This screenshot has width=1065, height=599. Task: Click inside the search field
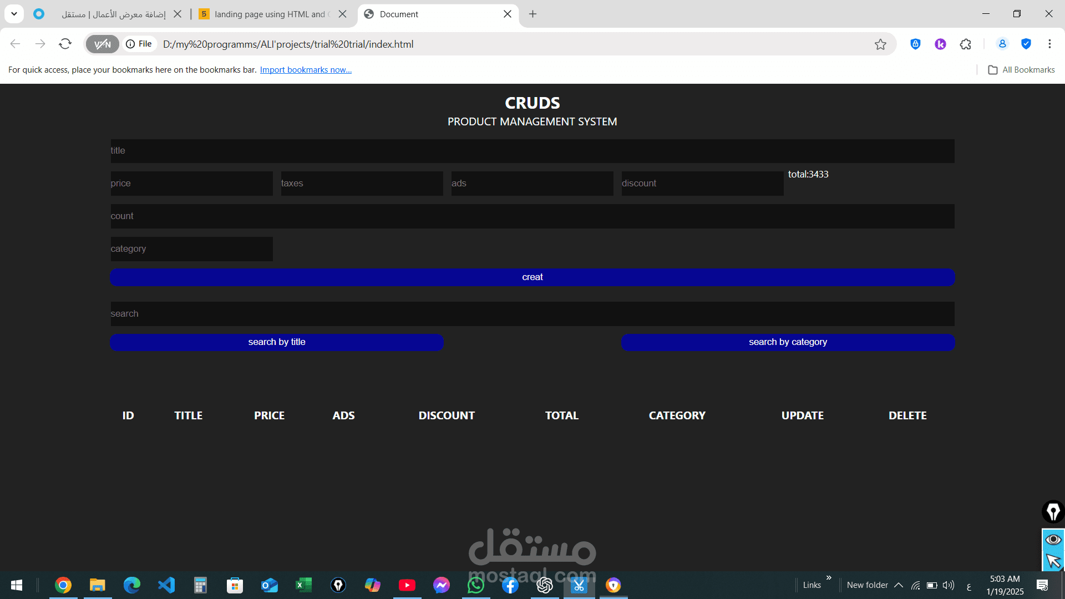click(x=532, y=313)
